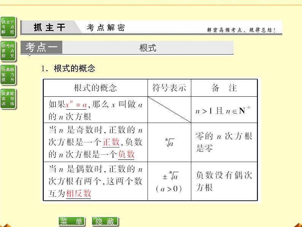
Task: Open the 抓主干 考点解密 sidebar section
Action: 8,27
